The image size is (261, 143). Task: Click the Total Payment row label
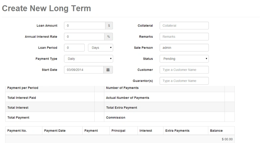[x=18, y=118]
